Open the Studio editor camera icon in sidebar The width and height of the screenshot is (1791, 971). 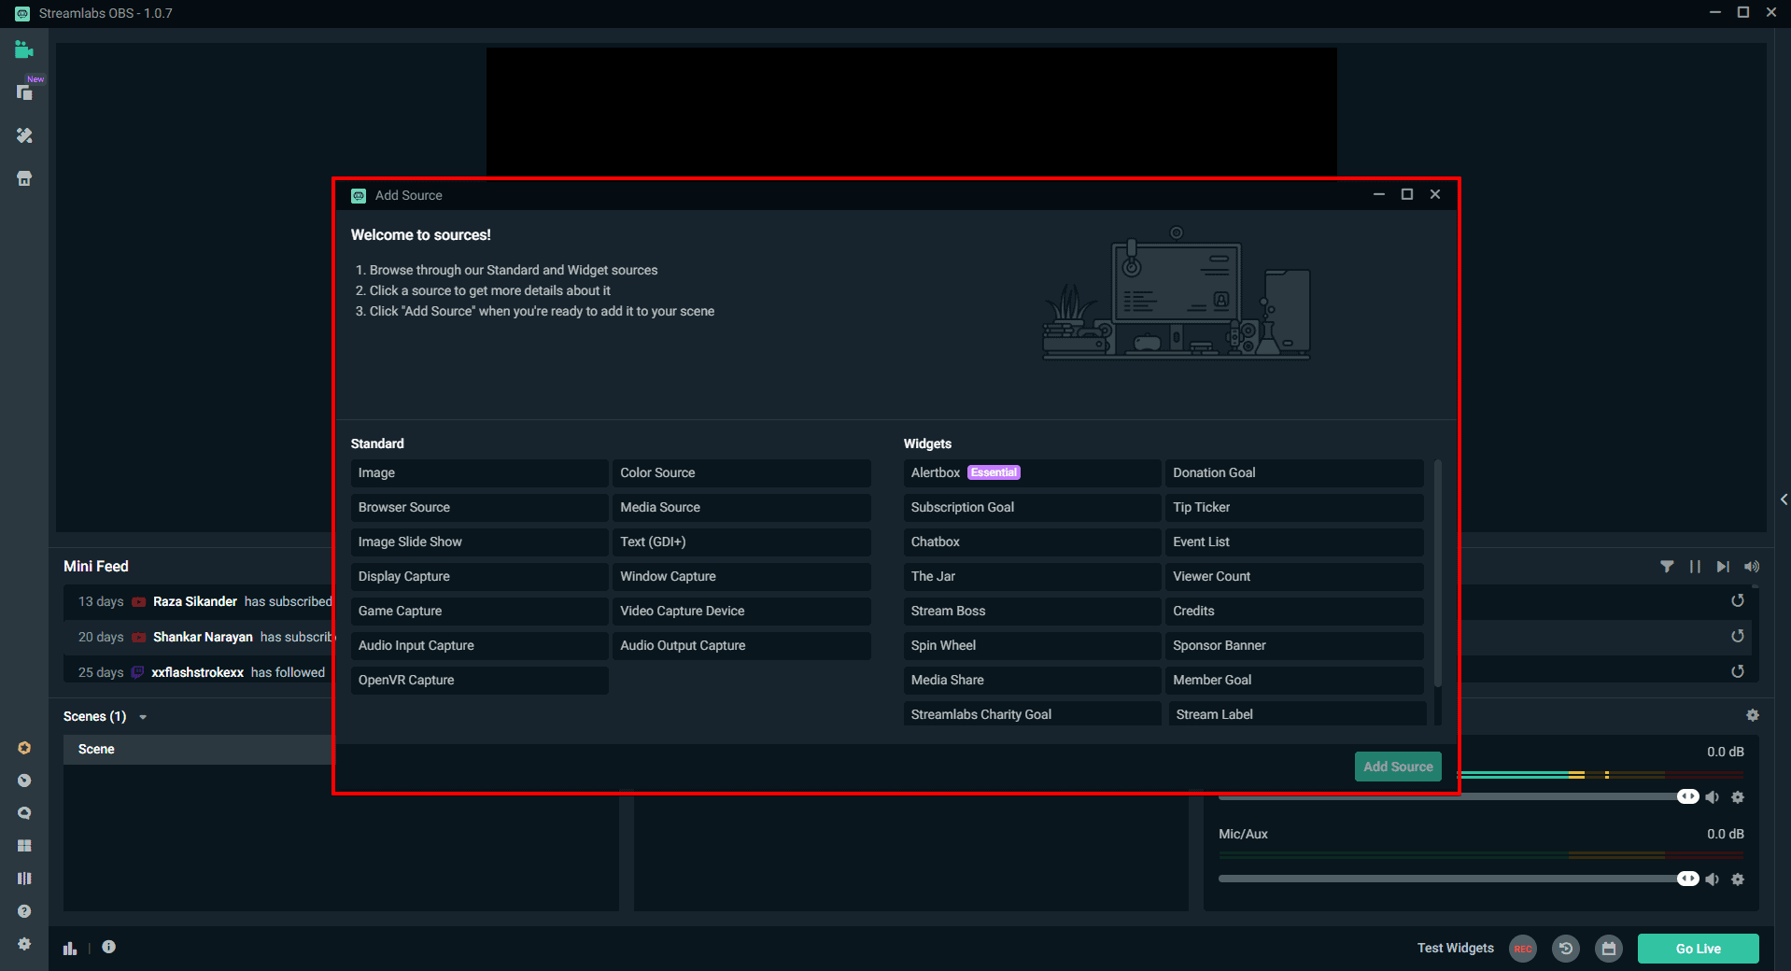[24, 50]
